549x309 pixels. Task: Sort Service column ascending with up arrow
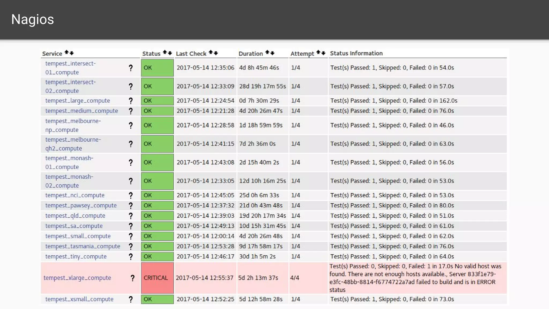pos(66,53)
